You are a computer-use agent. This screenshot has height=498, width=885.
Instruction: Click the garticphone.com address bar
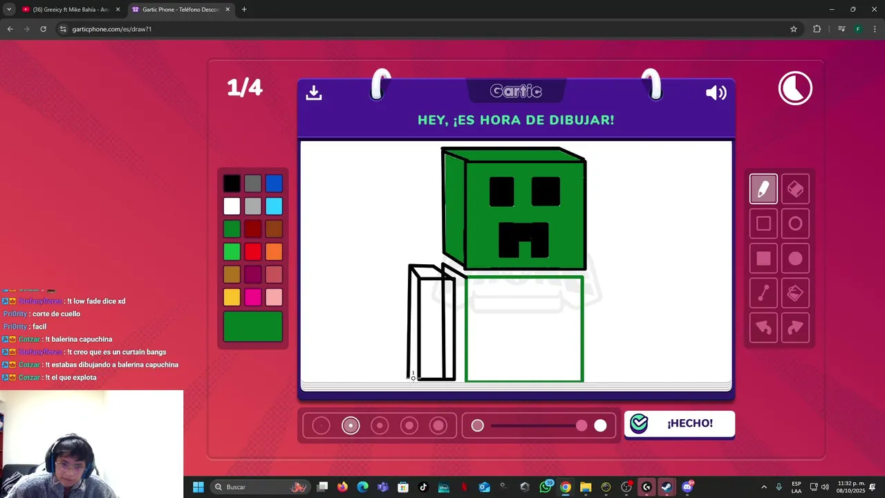tap(429, 29)
